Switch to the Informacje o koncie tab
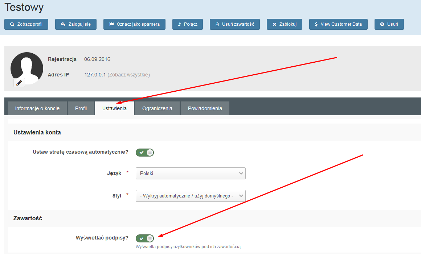421x254 pixels. pyautogui.click(x=37, y=108)
